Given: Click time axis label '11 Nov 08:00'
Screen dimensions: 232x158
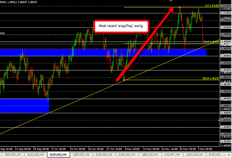Looking at the screenshot, I should pyautogui.click(x=151, y=149).
